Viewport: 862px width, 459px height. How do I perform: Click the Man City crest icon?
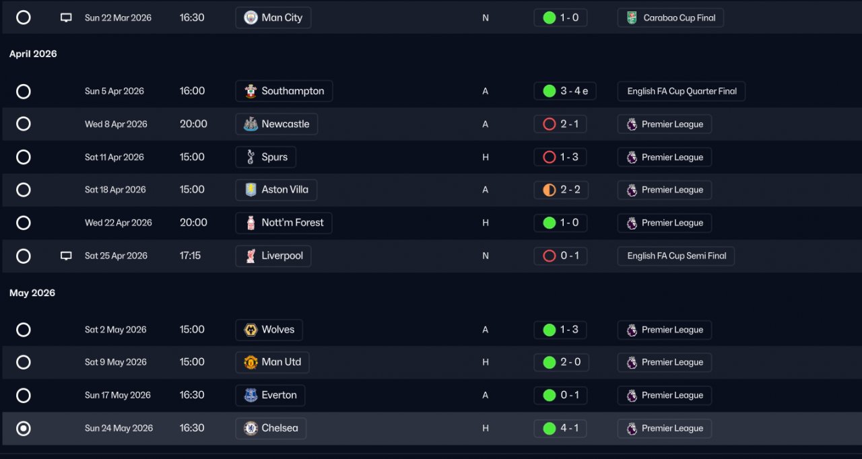tap(251, 17)
